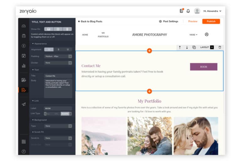This screenshot has height=161, width=241.
Task: Move block down with the down arrow
Action: [x=187, y=47]
